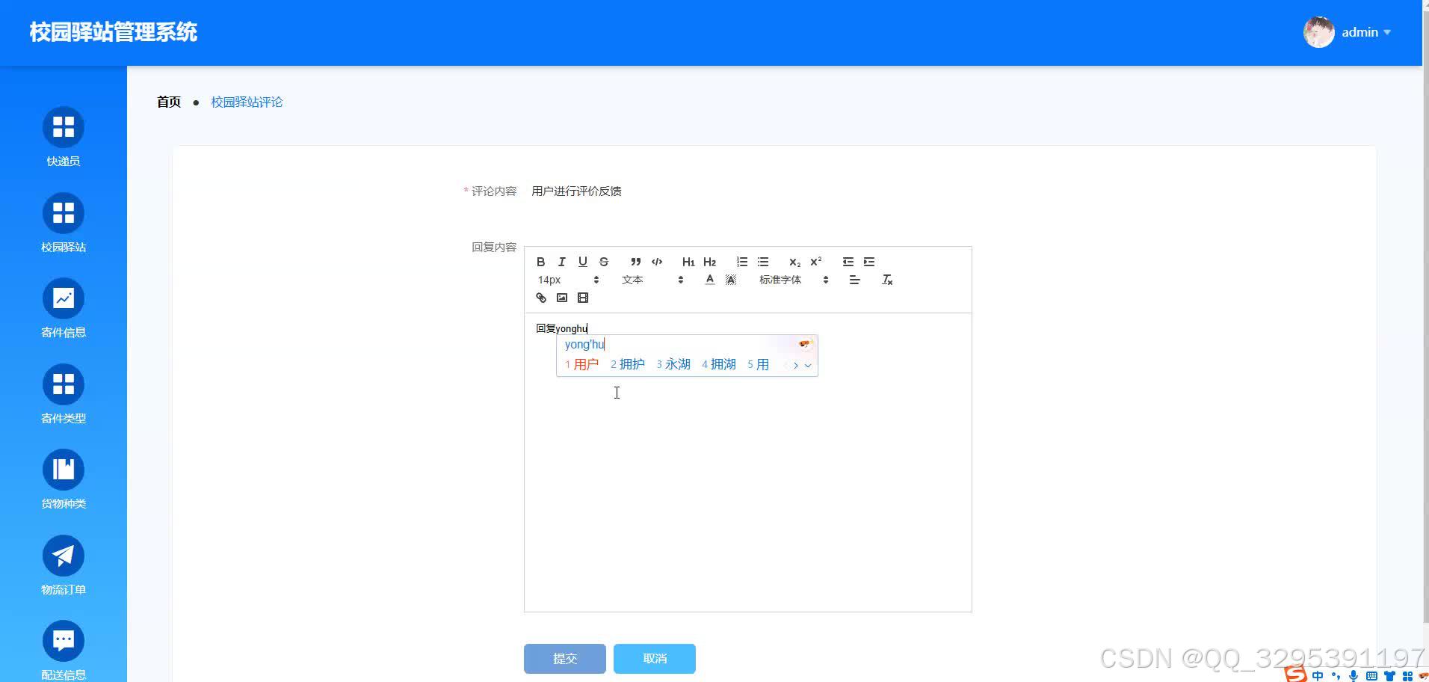The image size is (1429, 682).
Task: Click the 取消 cancel button
Action: point(655,658)
